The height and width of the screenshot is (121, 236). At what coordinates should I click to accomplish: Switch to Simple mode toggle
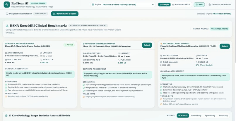coord(164,4)
